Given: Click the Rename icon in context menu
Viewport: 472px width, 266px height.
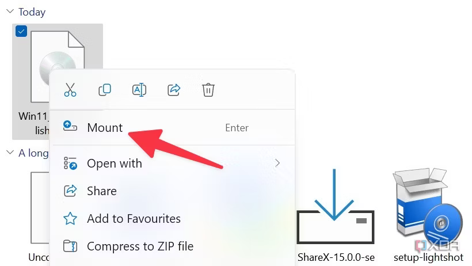Looking at the screenshot, I should point(139,90).
